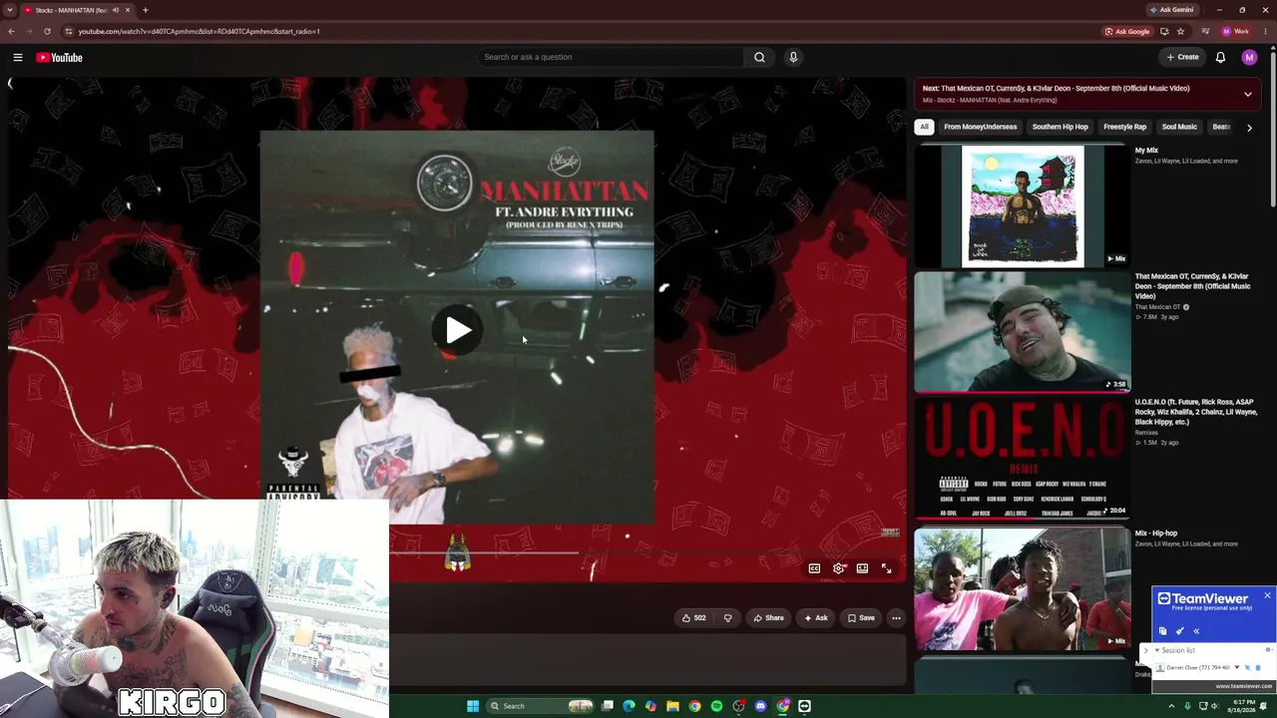Dislike the video
Screen dimensions: 1277x718
point(727,617)
